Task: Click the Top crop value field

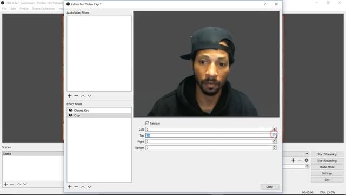Action: click(209, 135)
